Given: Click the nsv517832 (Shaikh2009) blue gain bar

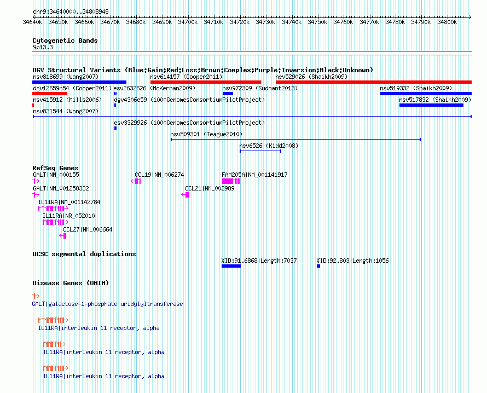Looking at the screenshot, I should pos(431,105).
